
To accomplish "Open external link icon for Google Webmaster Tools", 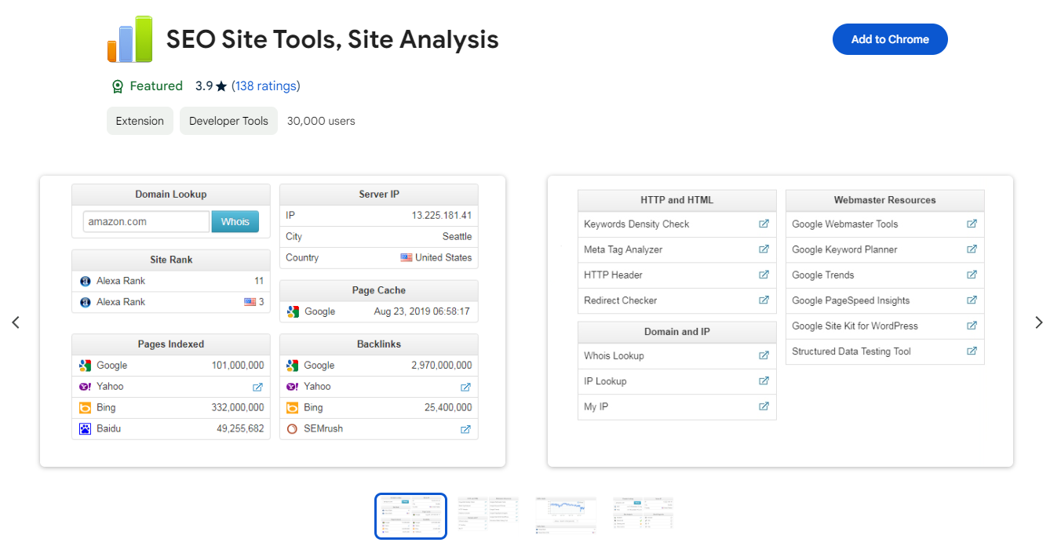I will pos(972,224).
